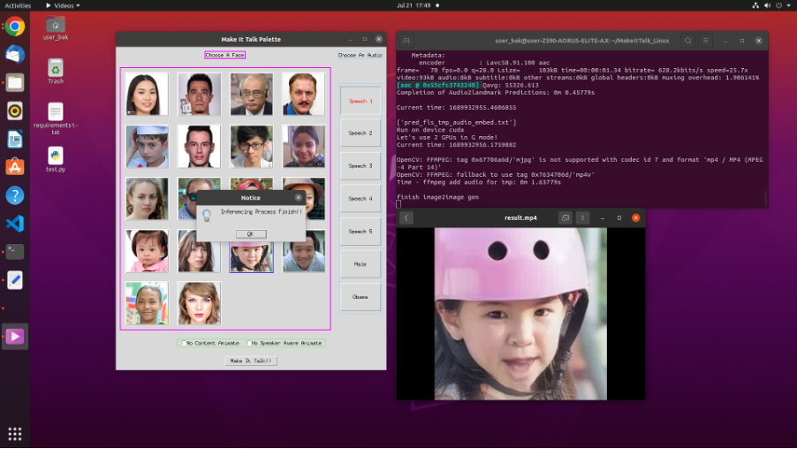
Task: Launch Thunderbird mail from the dock
Action: coord(15,55)
